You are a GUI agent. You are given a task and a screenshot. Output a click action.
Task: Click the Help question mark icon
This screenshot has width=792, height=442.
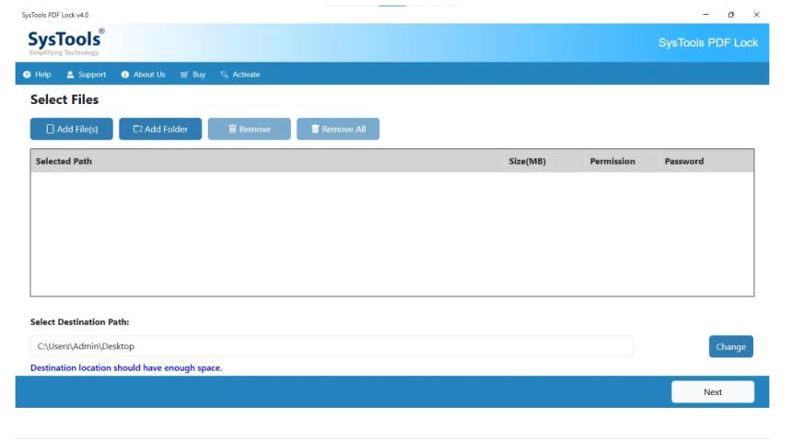pyautogui.click(x=28, y=75)
